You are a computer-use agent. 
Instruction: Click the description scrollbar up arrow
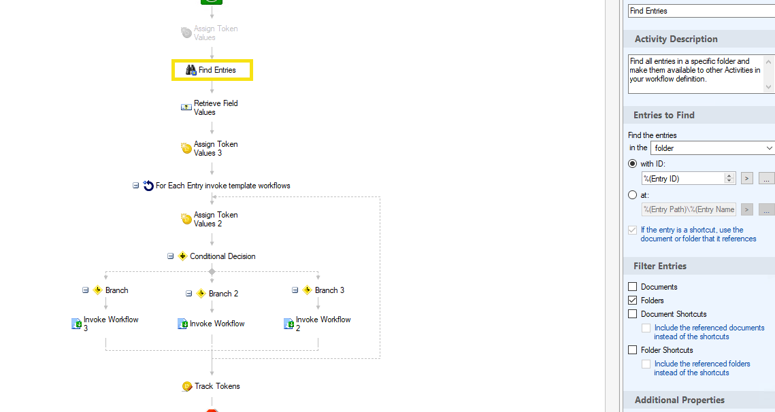768,62
